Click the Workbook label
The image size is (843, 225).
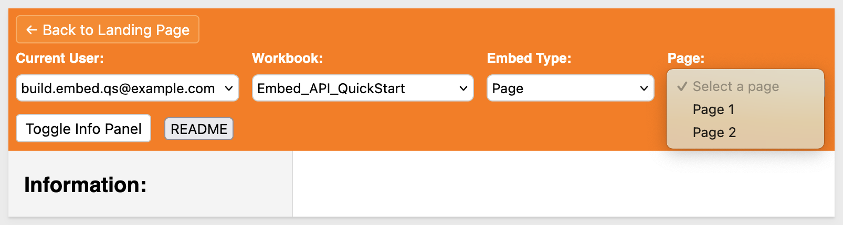click(287, 58)
